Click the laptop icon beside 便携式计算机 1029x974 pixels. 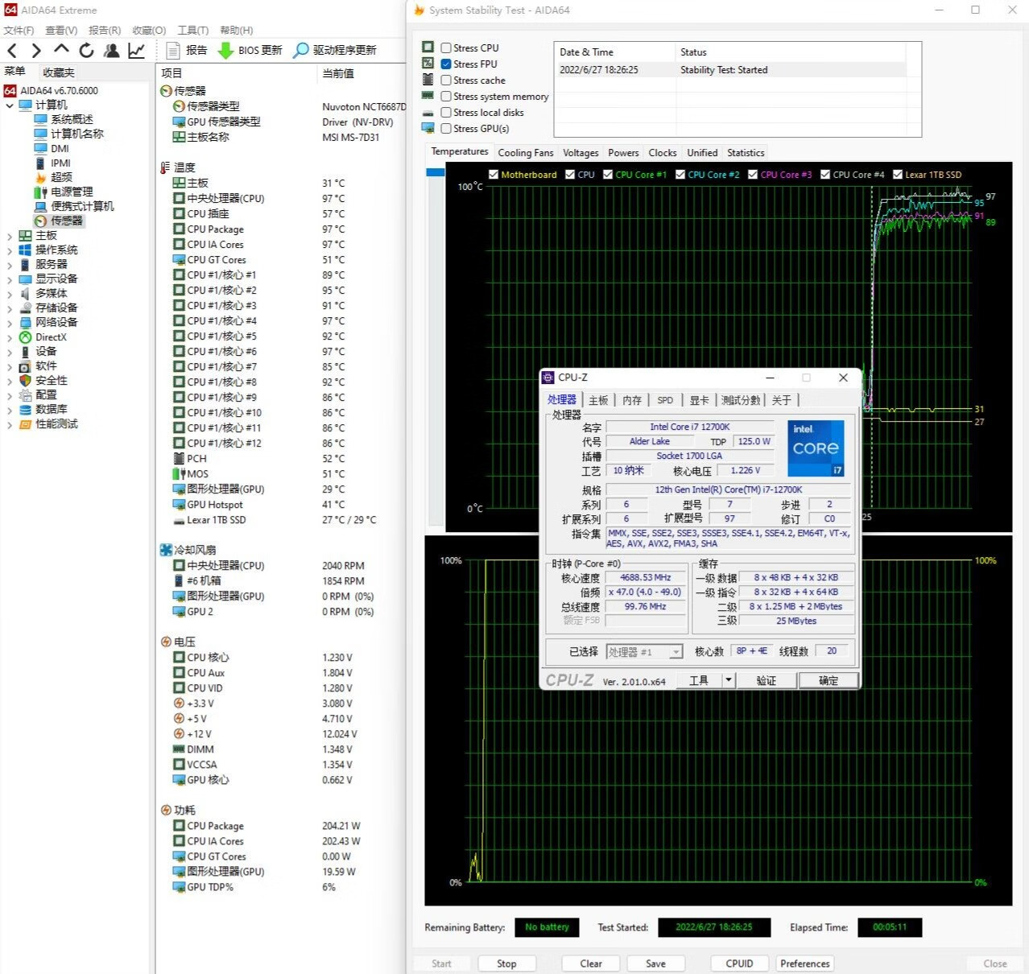click(x=41, y=206)
